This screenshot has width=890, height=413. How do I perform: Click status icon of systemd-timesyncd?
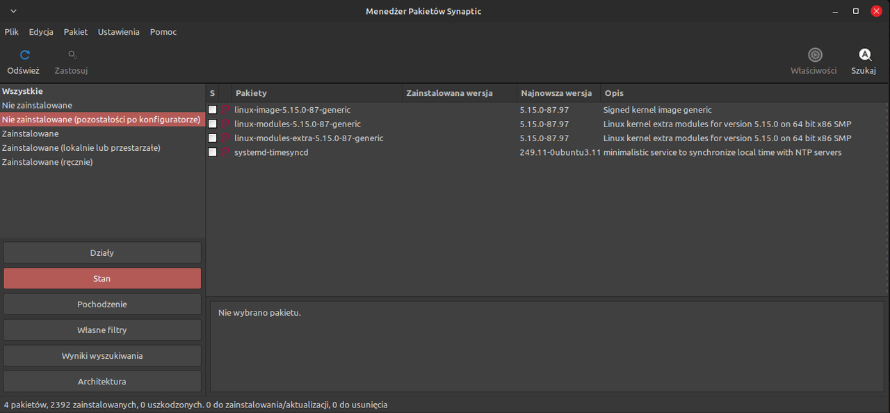(x=225, y=152)
